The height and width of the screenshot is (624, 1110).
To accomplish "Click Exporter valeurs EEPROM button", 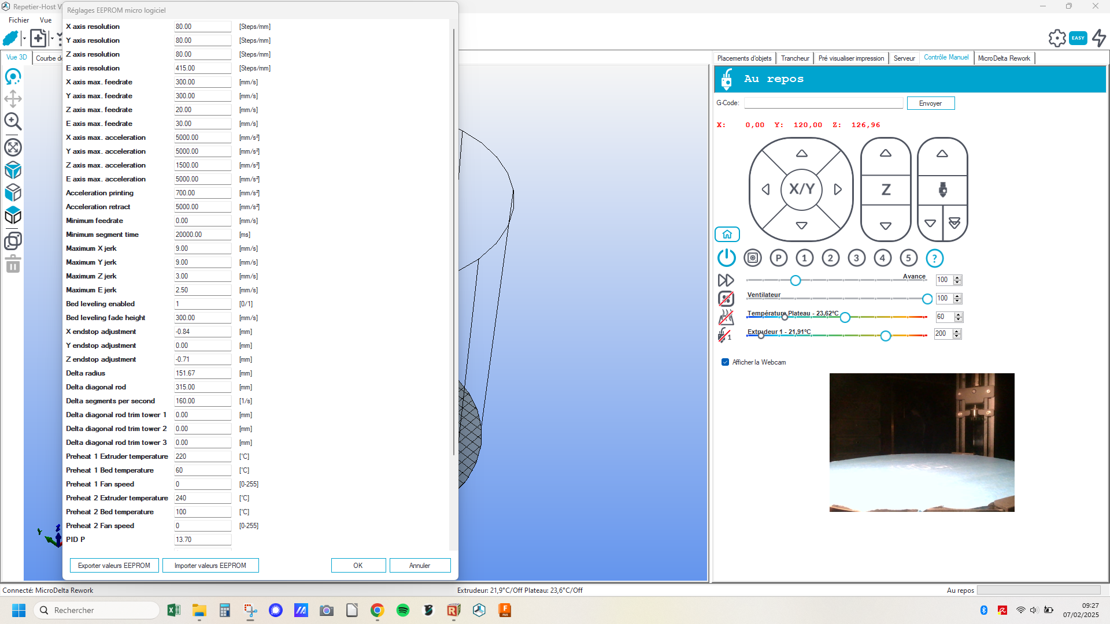I will click(x=114, y=566).
